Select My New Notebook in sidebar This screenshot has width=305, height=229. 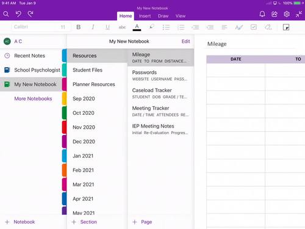[31, 84]
